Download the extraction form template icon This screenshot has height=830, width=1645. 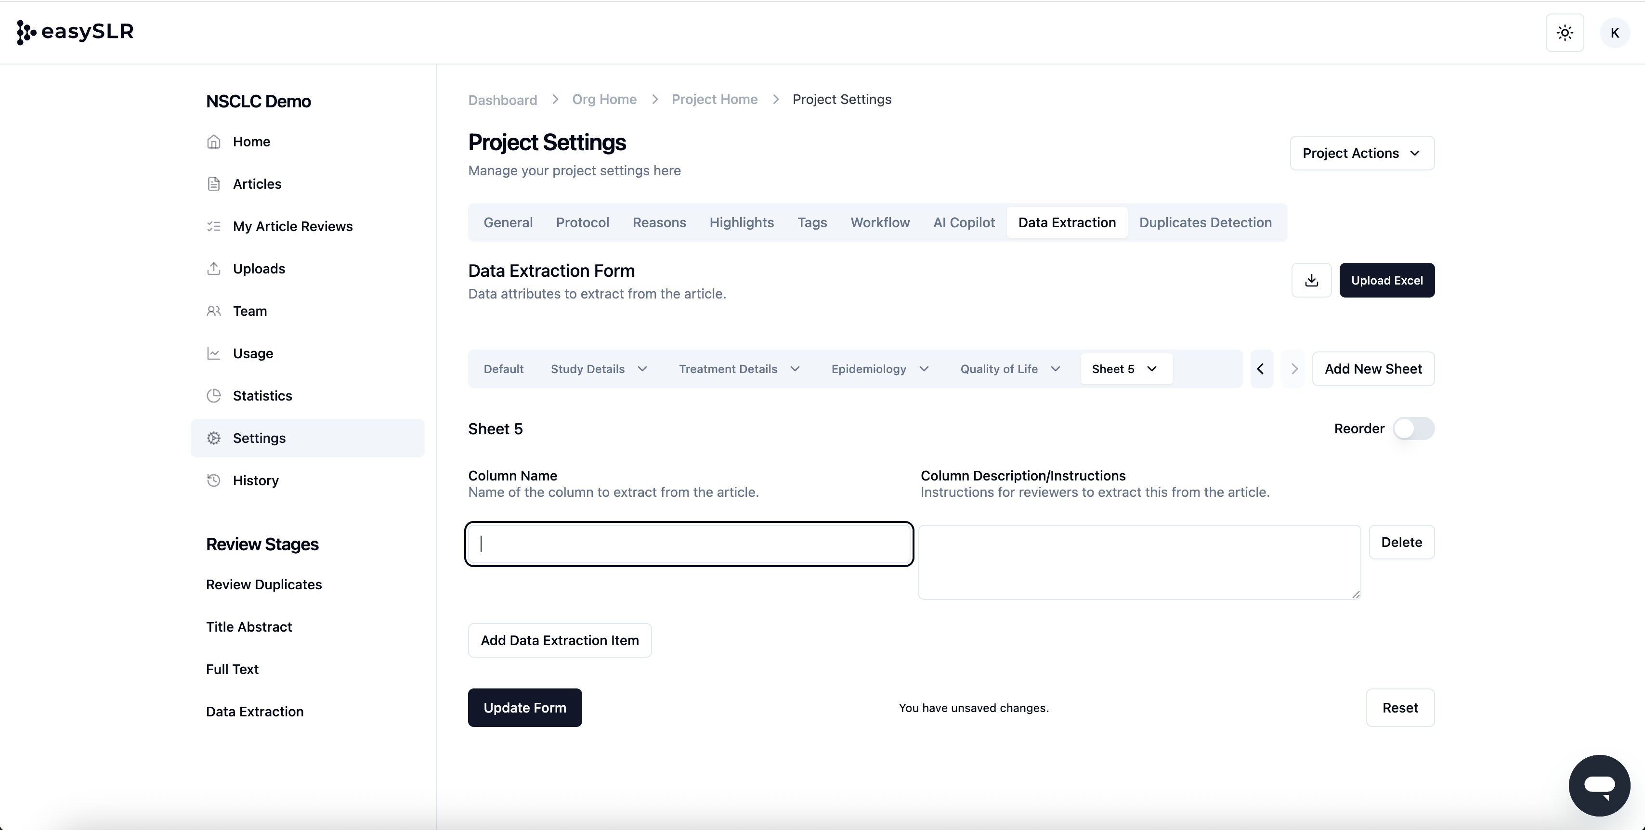tap(1312, 280)
